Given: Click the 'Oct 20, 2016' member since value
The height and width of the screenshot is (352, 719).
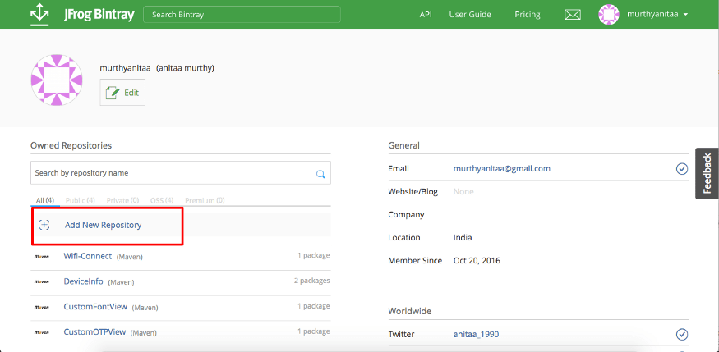Looking at the screenshot, I should click(x=477, y=260).
